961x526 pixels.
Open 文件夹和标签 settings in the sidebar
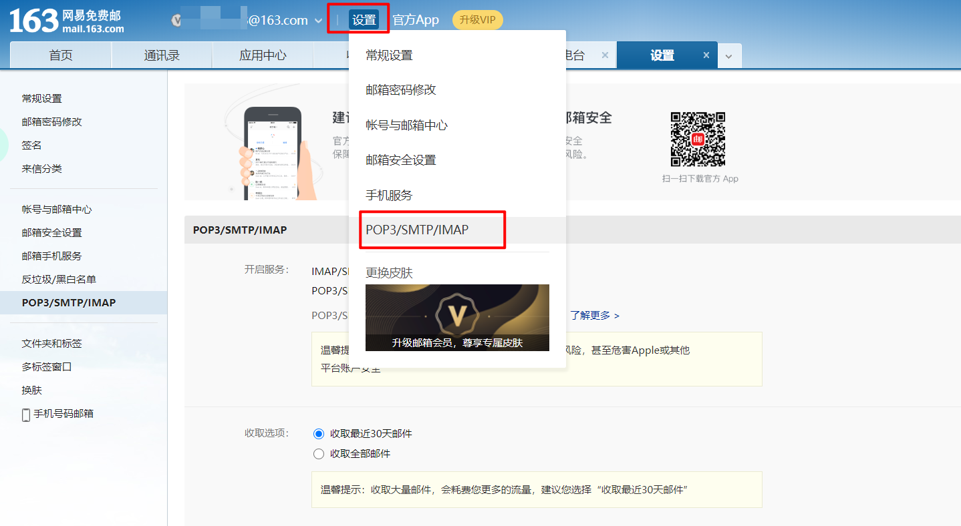pos(51,342)
